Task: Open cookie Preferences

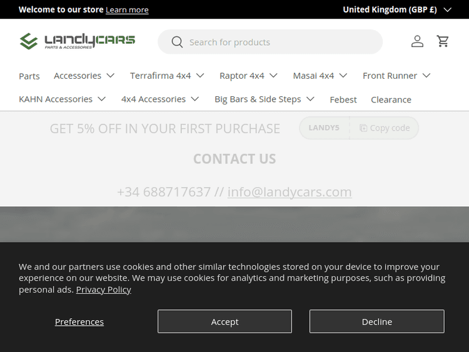Action: [x=79, y=321]
